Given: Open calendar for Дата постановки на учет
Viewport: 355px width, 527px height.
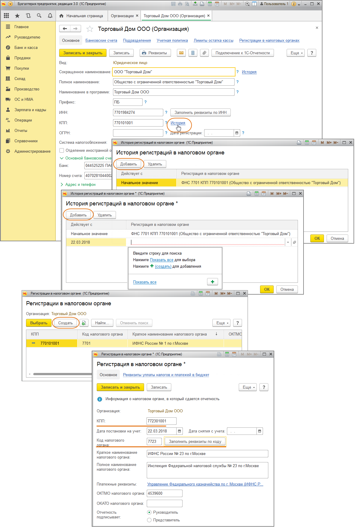Looking at the screenshot, I should [180, 431].
